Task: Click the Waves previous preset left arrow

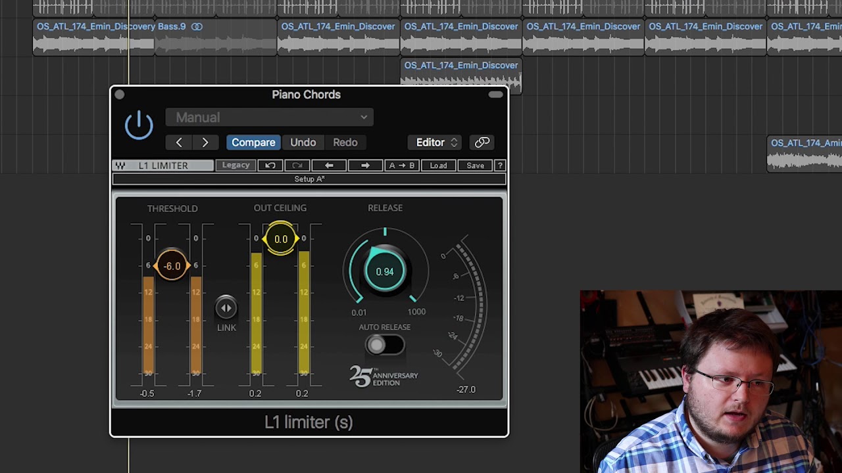Action: (329, 166)
